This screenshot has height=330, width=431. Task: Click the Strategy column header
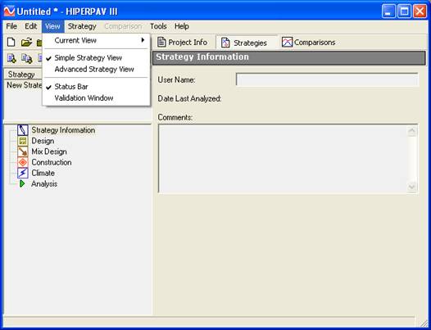23,75
